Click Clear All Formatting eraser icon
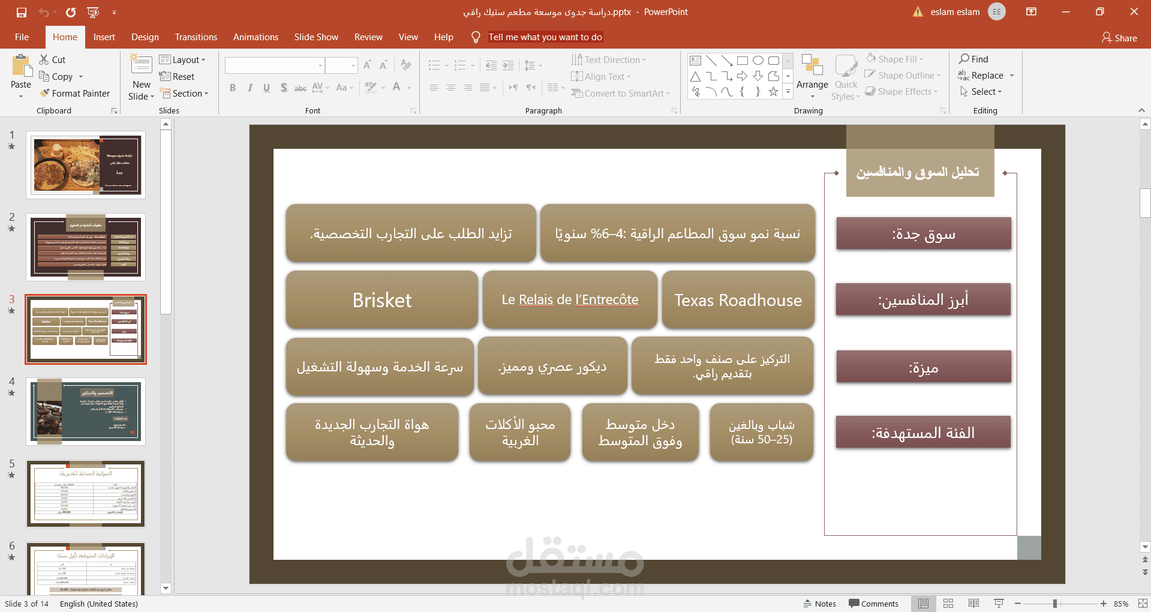This screenshot has width=1151, height=612. [x=406, y=65]
